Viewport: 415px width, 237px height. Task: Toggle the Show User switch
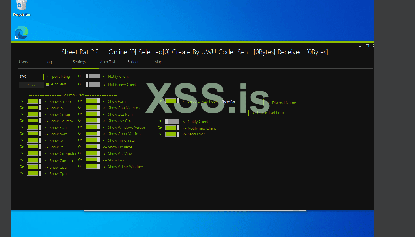pos(34,140)
